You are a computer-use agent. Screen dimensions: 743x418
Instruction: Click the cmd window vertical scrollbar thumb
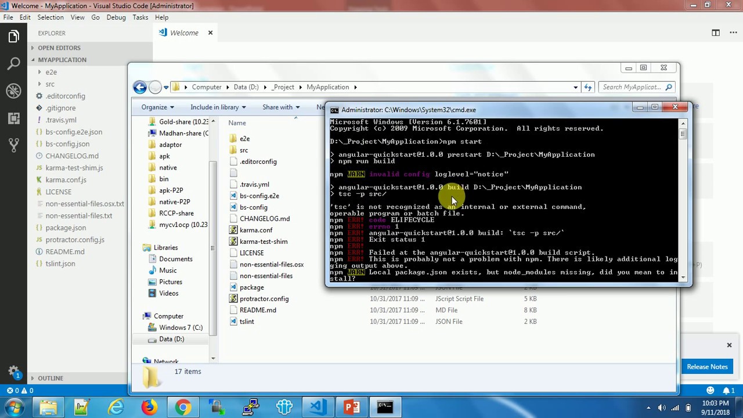[683, 134]
